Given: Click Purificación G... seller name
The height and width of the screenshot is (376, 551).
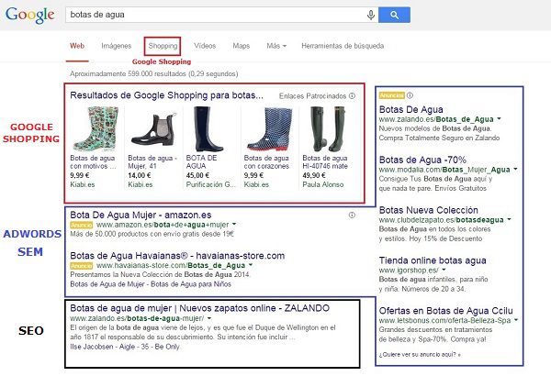Looking at the screenshot, I should (211, 184).
